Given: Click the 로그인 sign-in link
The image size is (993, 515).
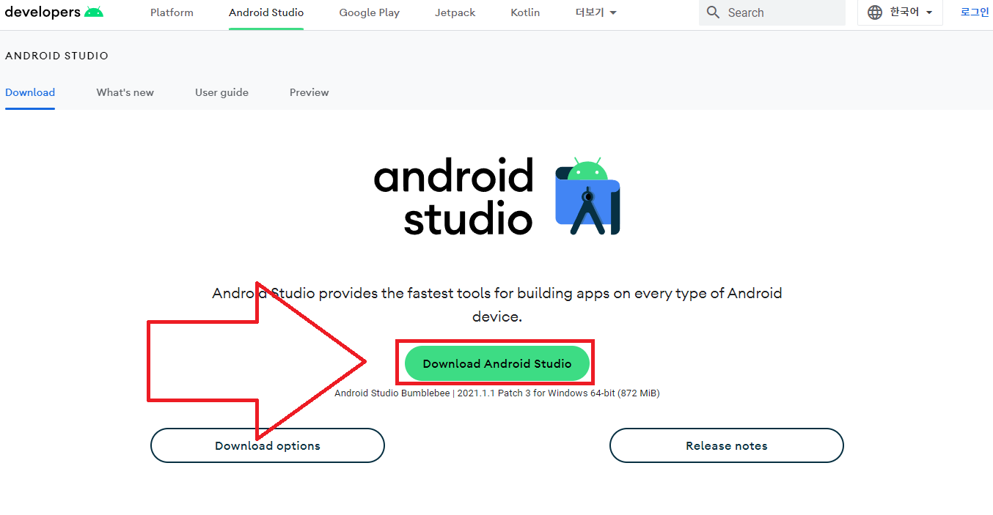Looking at the screenshot, I should click(x=975, y=12).
